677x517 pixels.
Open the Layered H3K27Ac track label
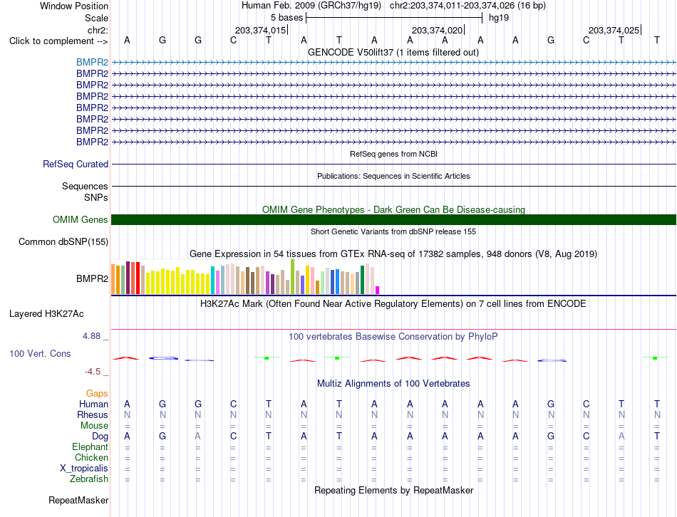click(x=46, y=314)
